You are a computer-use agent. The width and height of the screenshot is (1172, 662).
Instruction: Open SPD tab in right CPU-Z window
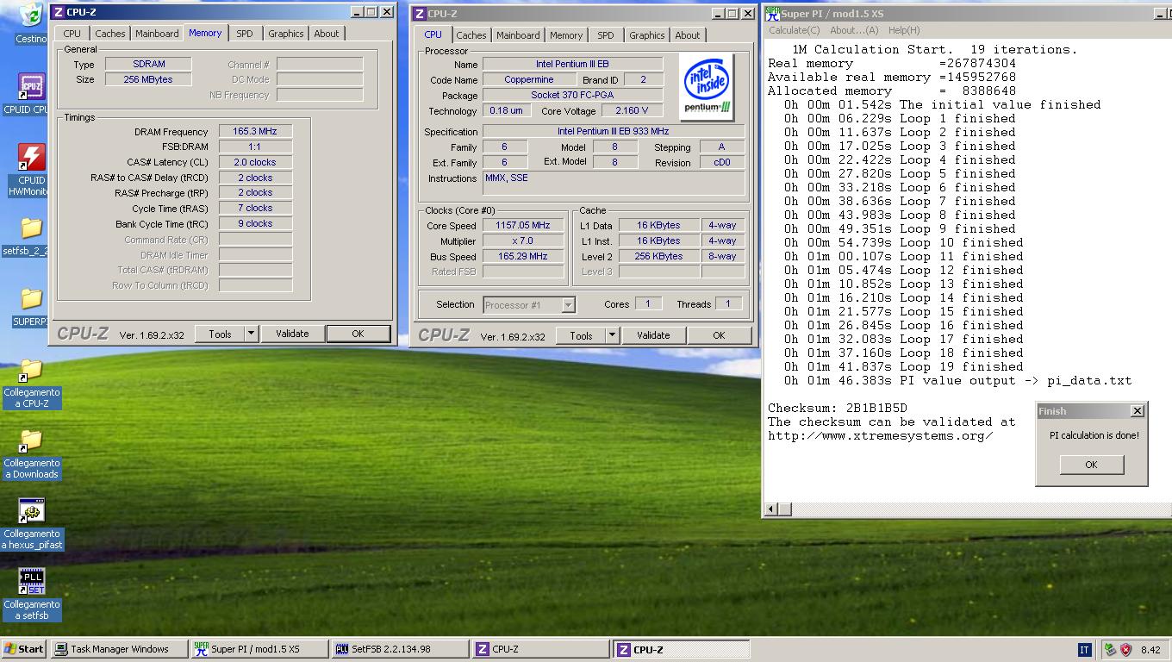pos(606,35)
